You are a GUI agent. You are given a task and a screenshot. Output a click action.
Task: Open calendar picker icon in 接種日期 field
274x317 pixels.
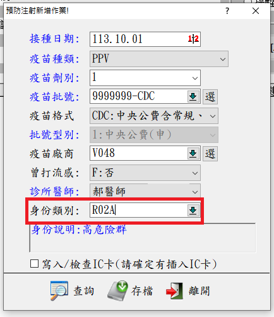click(193, 39)
